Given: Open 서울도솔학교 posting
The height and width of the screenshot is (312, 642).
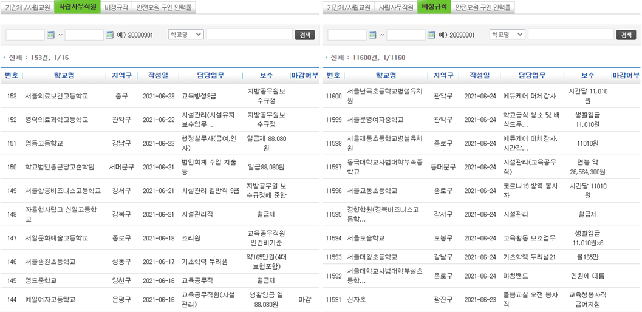Looking at the screenshot, I should pos(366,238).
